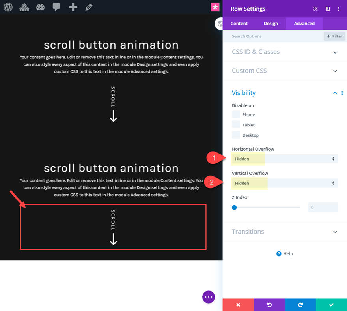Click the Filter button
The image size is (347, 311).
click(x=334, y=36)
